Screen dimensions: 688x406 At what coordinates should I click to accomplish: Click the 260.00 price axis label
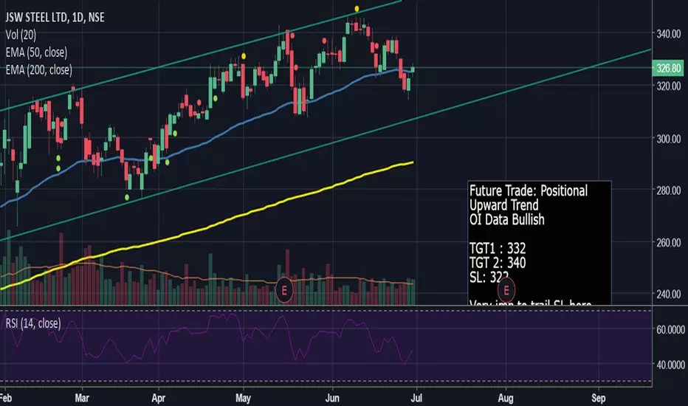click(668, 242)
